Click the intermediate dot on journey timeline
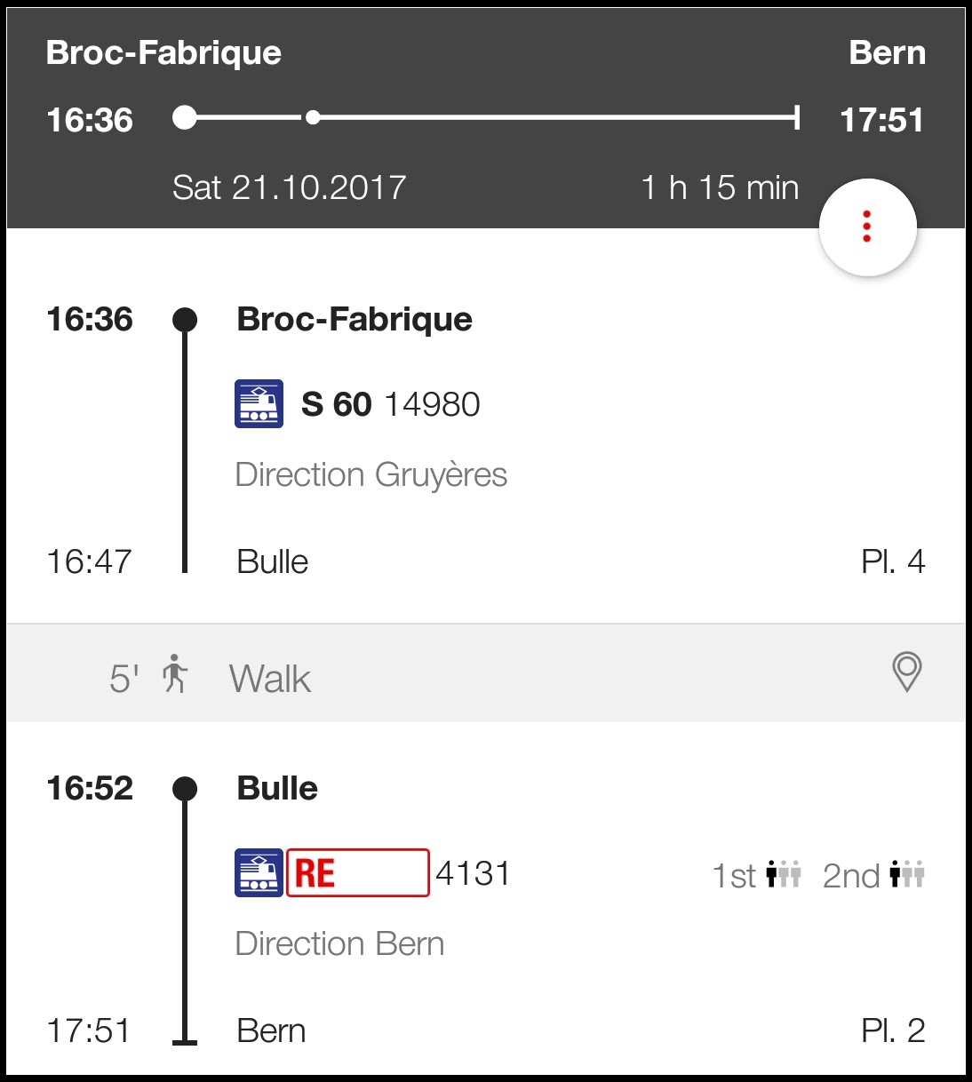972x1082 pixels. point(313,117)
